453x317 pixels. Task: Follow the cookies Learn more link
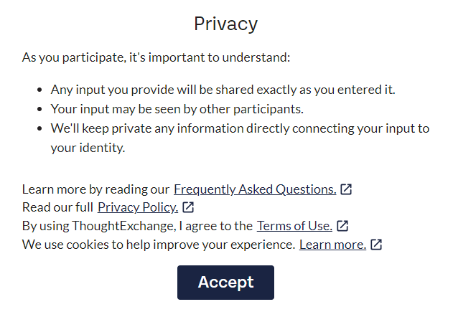pos(332,245)
